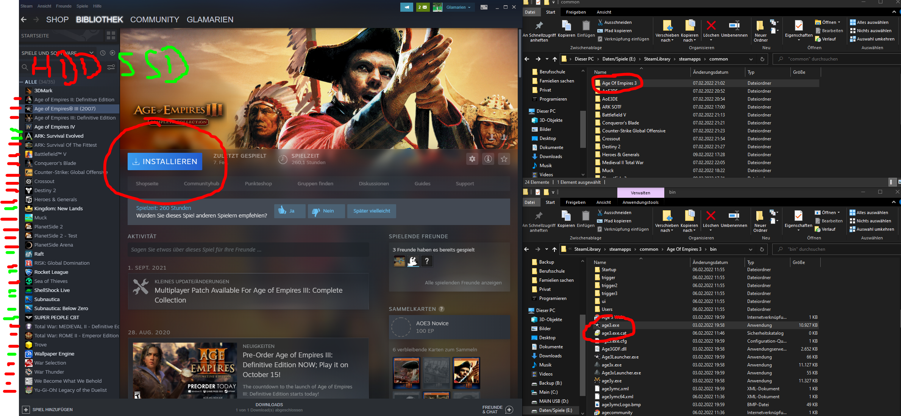Expand address history dropdown in common window
Viewport: 901px width, 416px height.
tap(751, 59)
